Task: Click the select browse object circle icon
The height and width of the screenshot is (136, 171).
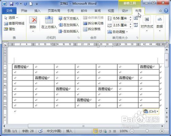Action: pos(167,117)
